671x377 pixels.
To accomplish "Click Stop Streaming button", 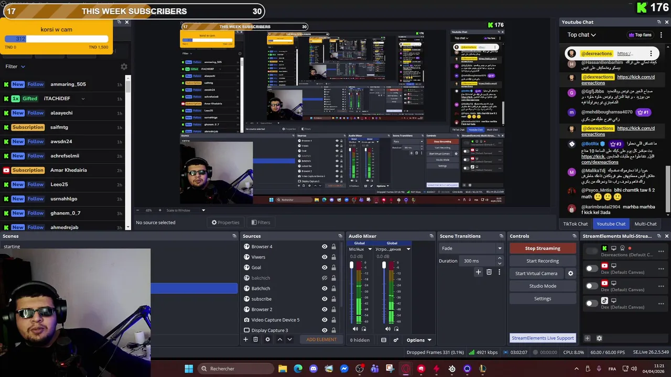I will click(543, 248).
